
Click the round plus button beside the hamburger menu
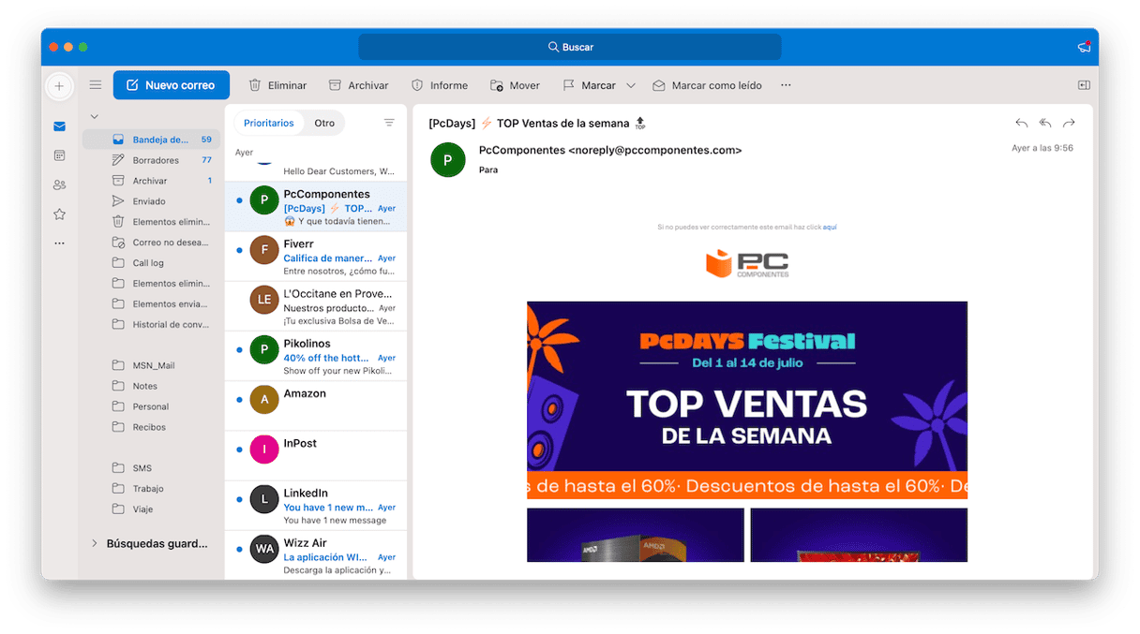point(59,85)
